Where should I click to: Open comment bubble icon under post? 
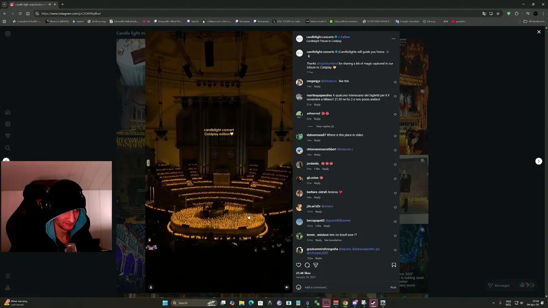click(x=307, y=265)
